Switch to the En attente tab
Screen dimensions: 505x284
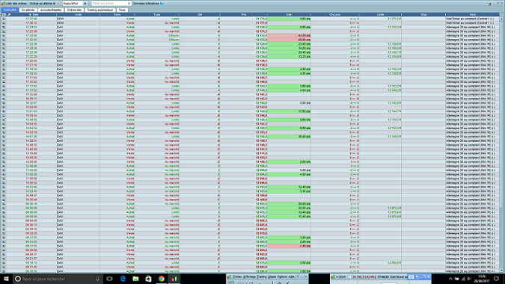point(28,10)
